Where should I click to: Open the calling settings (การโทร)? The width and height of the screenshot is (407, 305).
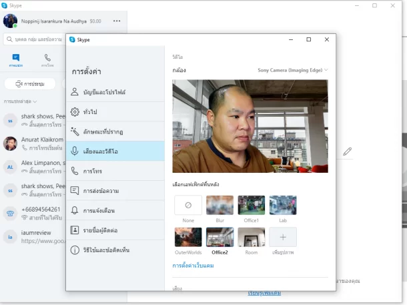point(115,171)
